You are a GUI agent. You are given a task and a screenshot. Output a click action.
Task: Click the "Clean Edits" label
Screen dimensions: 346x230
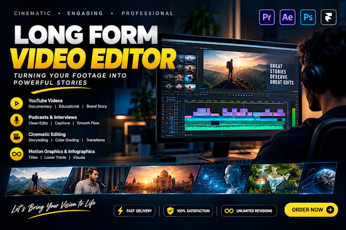point(38,123)
